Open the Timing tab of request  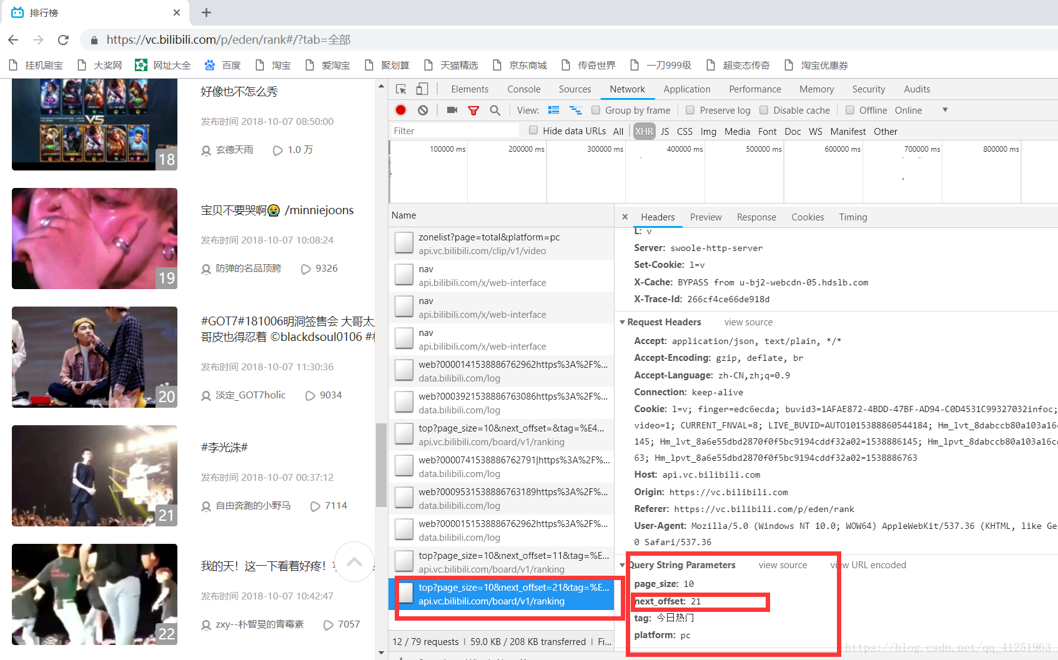[x=853, y=217]
